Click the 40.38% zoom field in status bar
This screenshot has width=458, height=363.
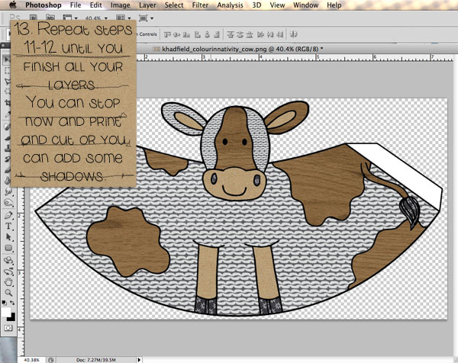[31, 360]
